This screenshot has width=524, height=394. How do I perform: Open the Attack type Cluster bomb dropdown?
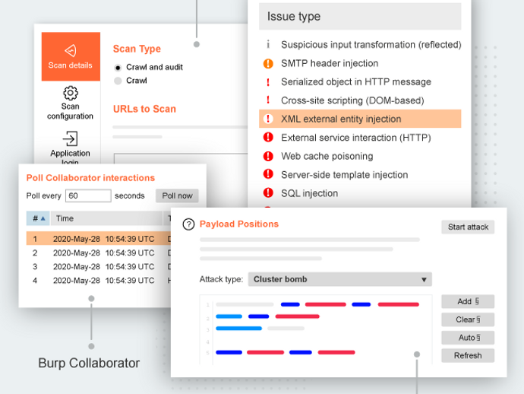click(x=339, y=279)
